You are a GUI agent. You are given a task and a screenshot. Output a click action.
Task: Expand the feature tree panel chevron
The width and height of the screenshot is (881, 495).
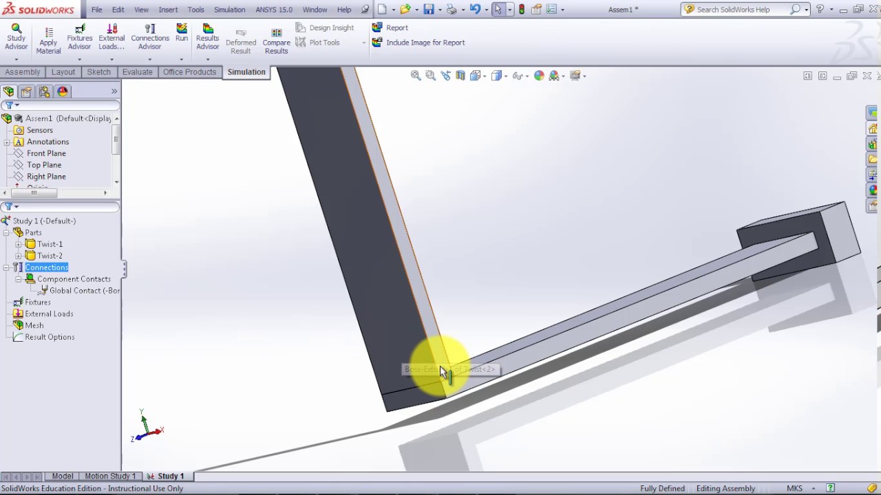pyautogui.click(x=114, y=91)
